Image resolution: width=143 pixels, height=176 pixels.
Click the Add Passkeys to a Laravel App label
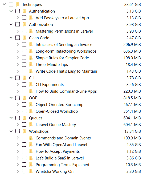pyautogui.click(x=62, y=18)
